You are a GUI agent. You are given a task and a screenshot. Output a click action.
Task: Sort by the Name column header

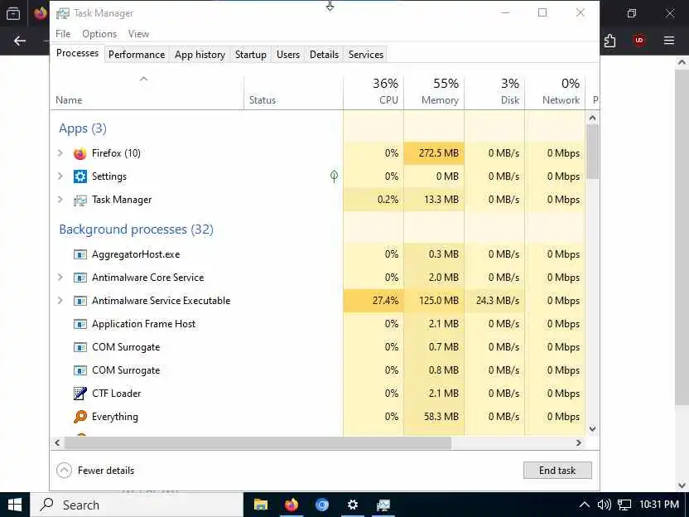click(x=147, y=91)
